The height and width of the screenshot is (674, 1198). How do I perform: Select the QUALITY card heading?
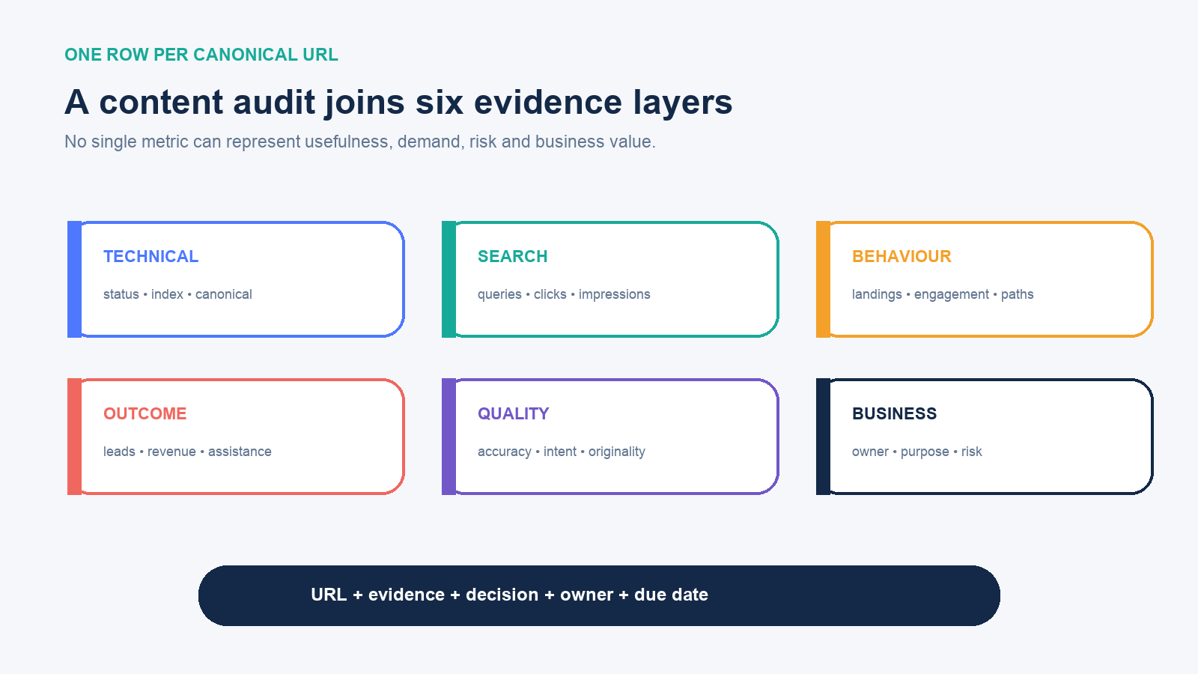(x=514, y=413)
